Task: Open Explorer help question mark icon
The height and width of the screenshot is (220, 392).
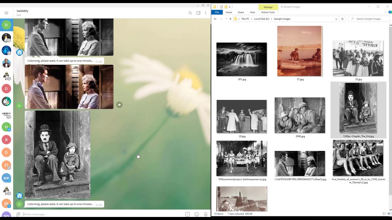Action: pos(390,12)
